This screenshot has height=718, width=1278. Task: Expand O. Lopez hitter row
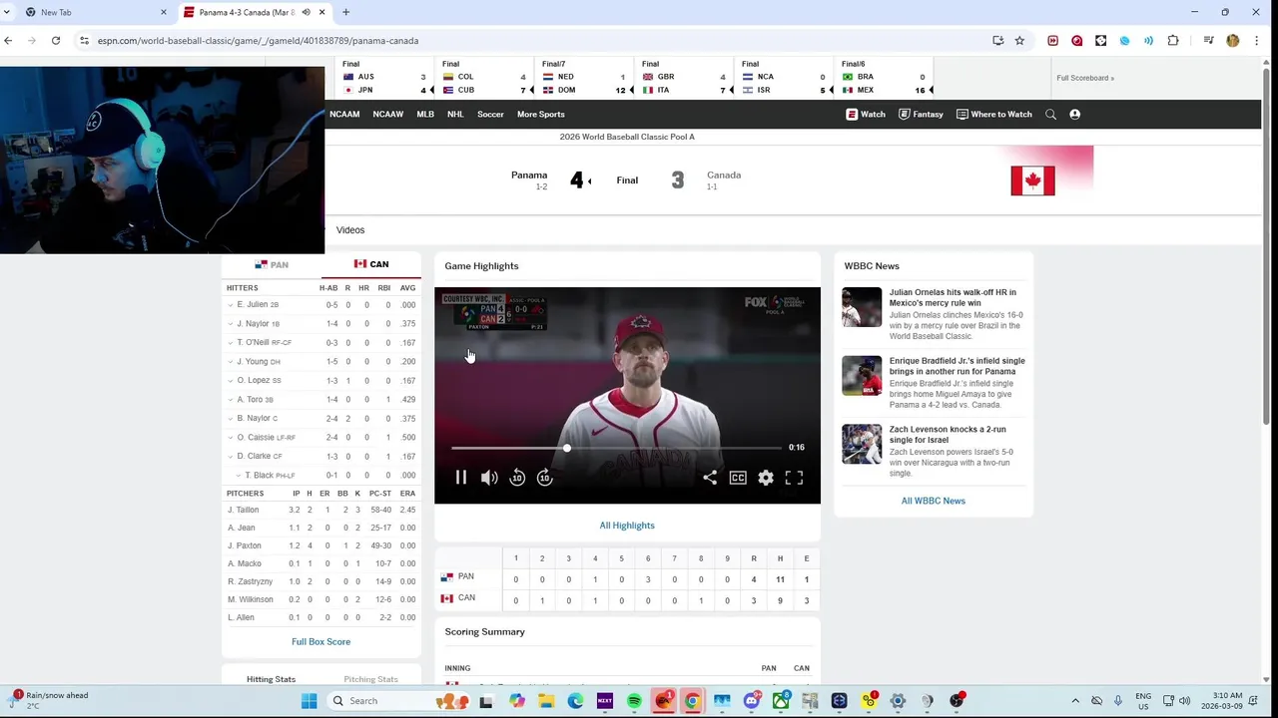[x=231, y=381]
